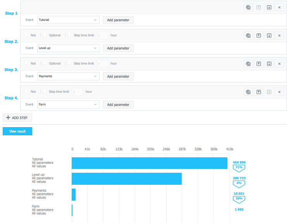
Task: Open the Farm event dropdown
Action: click(x=68, y=104)
